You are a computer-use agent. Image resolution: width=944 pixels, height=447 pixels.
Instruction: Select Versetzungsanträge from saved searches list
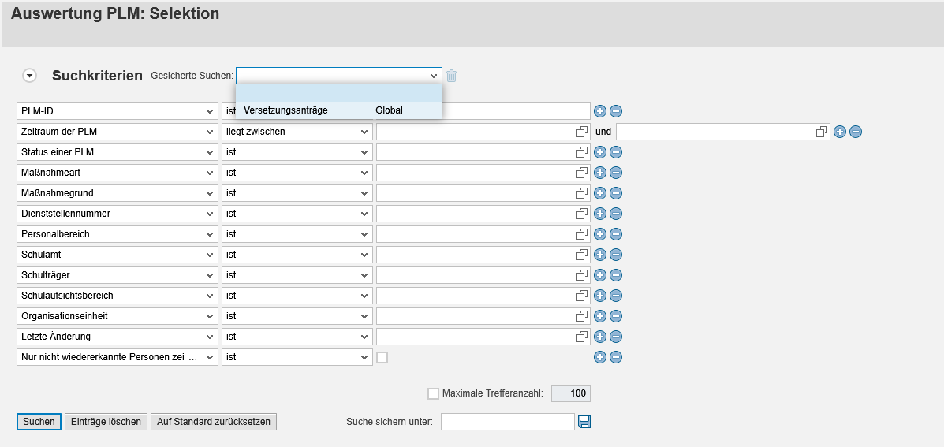coord(285,110)
